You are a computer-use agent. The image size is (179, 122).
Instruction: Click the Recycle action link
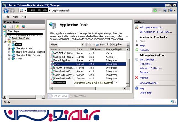click(x=145, y=50)
